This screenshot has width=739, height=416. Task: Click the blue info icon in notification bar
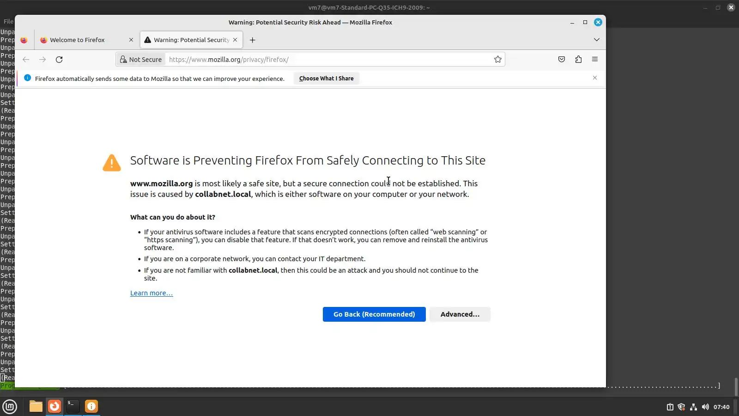(x=27, y=78)
